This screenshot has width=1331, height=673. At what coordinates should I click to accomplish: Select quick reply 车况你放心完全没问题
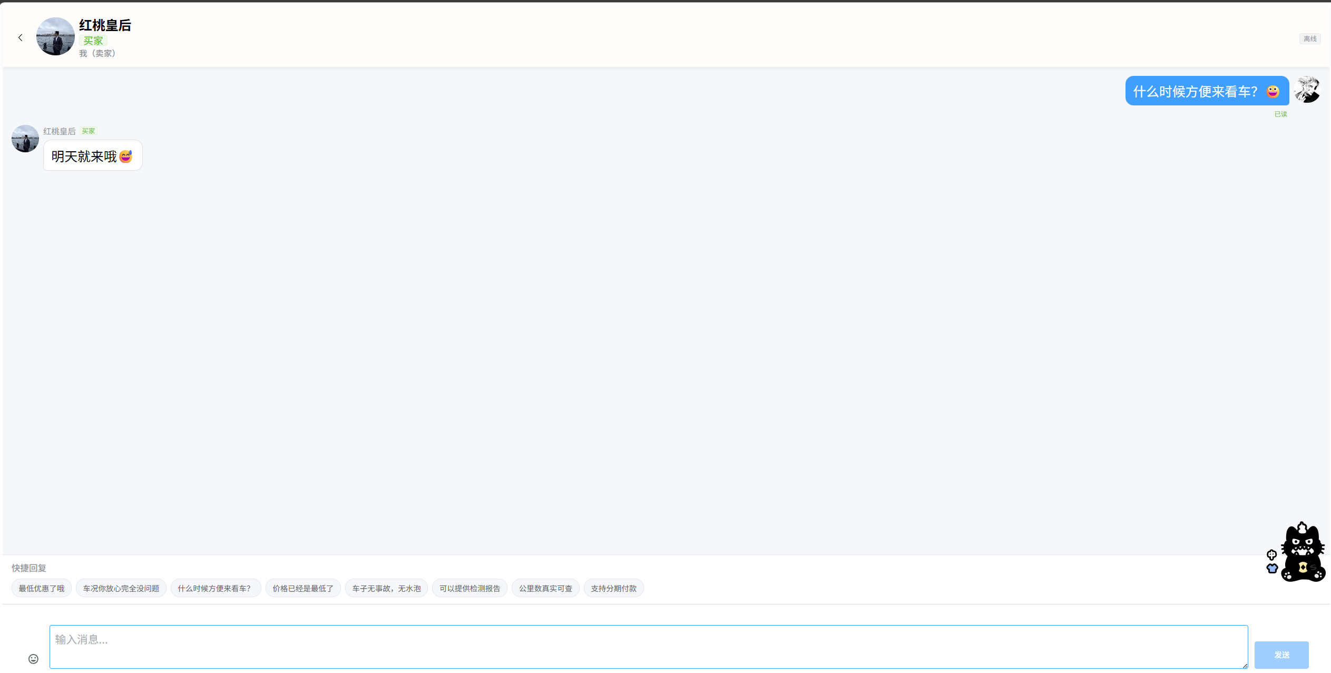point(121,588)
